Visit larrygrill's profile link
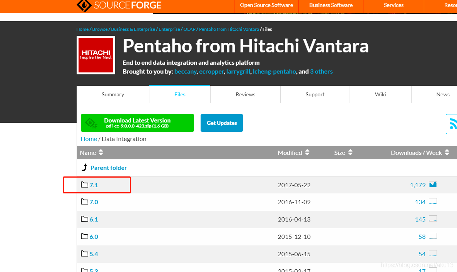 tap(238, 71)
